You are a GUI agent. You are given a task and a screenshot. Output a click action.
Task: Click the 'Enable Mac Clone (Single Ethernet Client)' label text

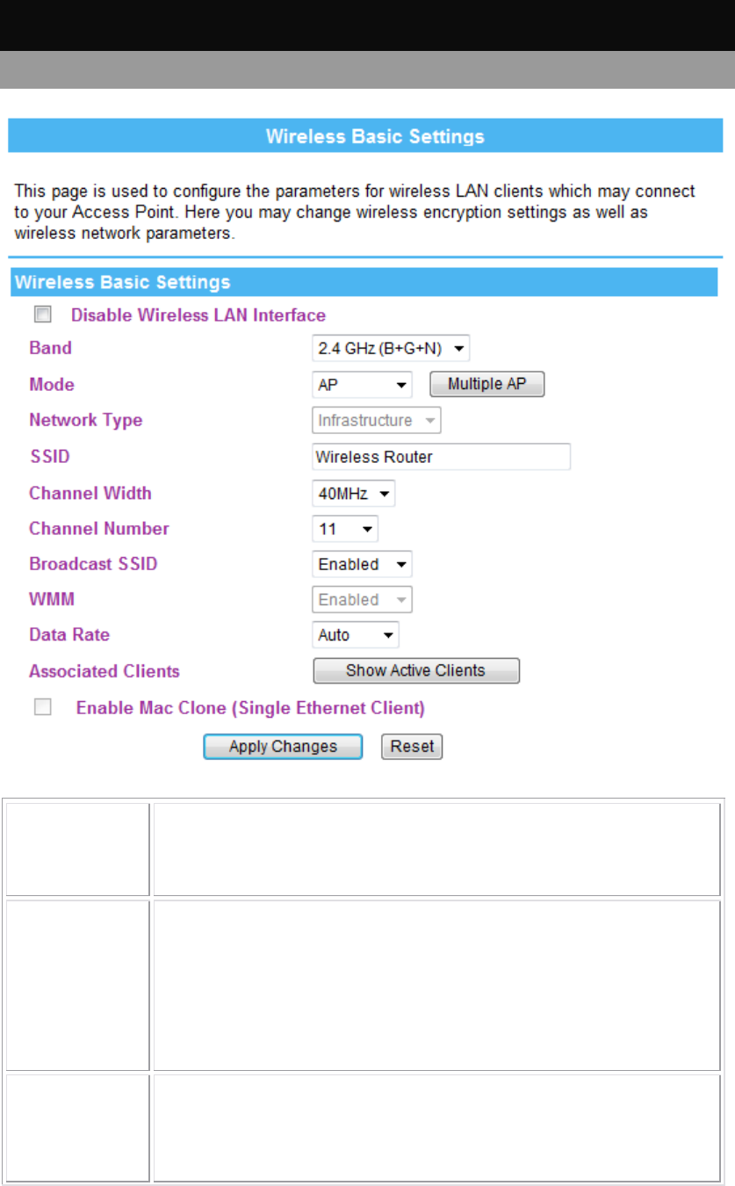click(251, 708)
